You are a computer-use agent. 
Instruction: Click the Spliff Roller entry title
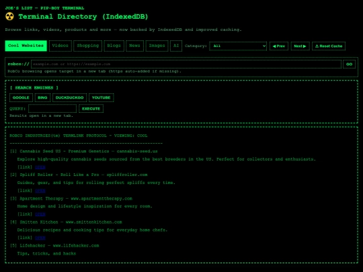[x=79, y=175]
